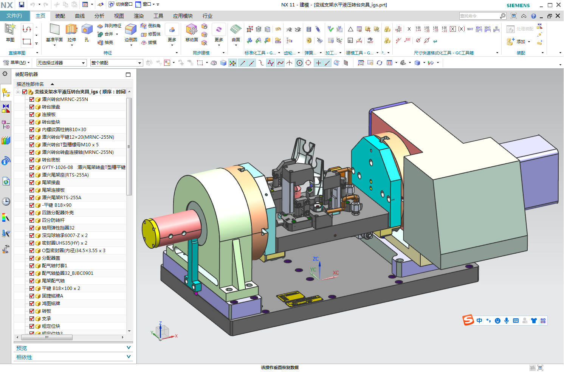Click the Add component (添加) icon

click(x=510, y=41)
